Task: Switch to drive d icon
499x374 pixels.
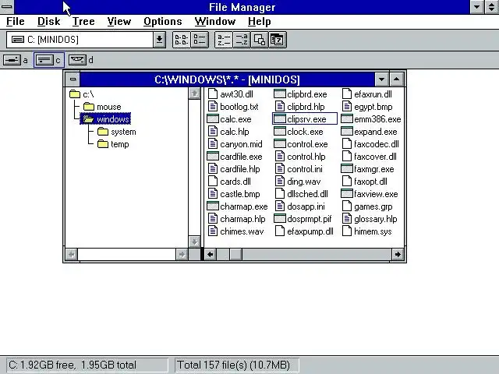Action: [x=77, y=60]
